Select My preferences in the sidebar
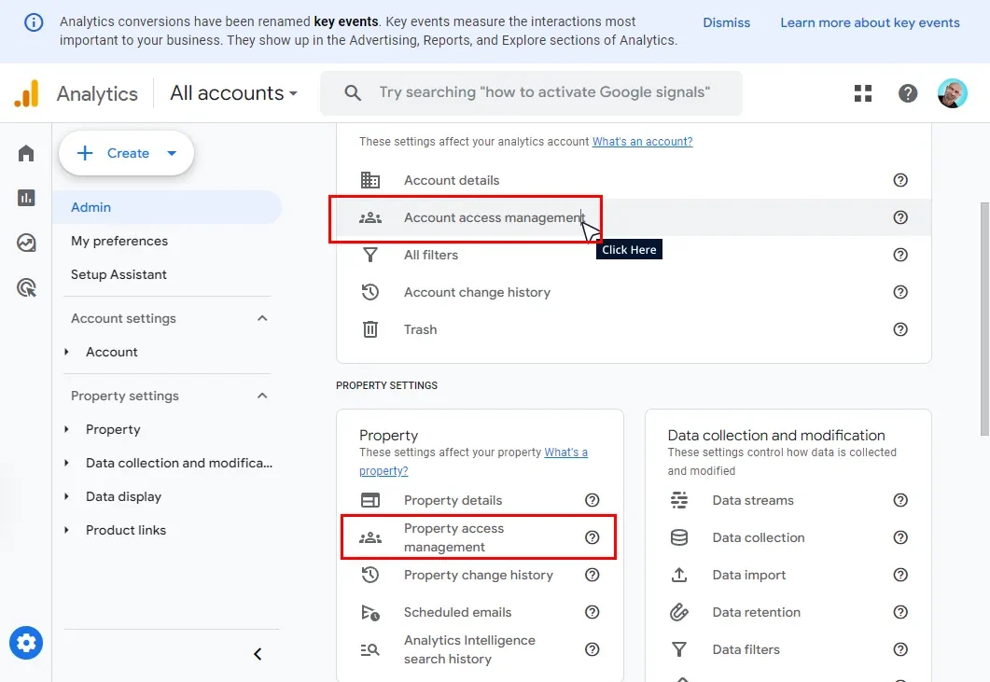The width and height of the screenshot is (990, 682). click(119, 241)
